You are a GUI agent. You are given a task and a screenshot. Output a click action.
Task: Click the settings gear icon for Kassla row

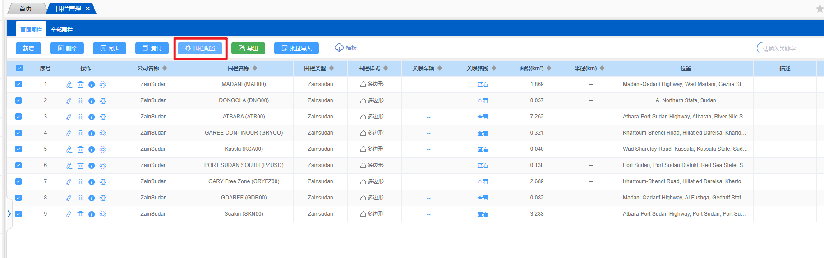[x=103, y=149]
